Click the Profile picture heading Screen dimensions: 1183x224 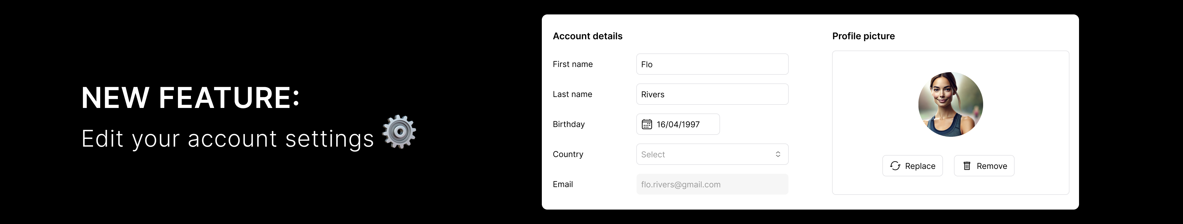pyautogui.click(x=863, y=36)
